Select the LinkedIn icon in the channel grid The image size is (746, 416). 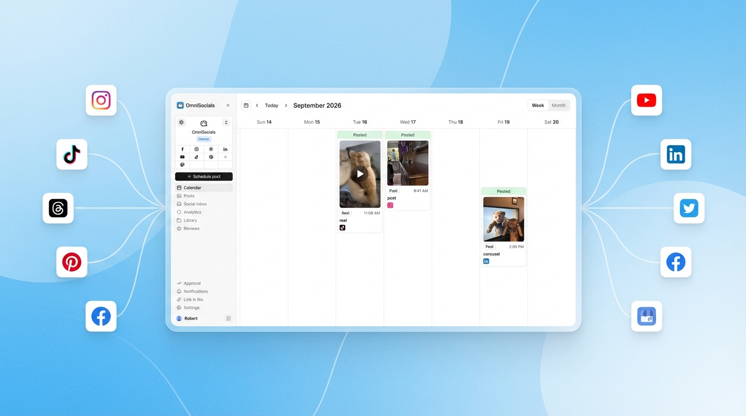point(225,149)
